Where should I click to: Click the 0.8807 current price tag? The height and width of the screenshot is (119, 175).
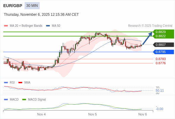163,45
